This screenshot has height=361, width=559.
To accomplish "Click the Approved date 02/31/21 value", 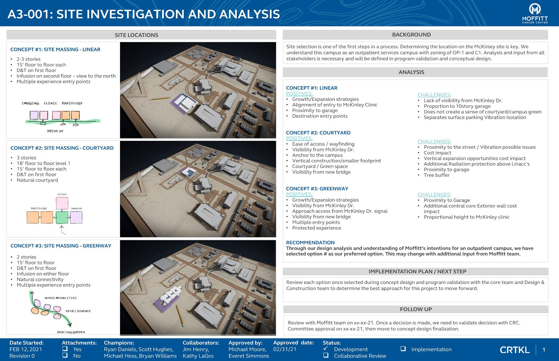I will (284, 349).
